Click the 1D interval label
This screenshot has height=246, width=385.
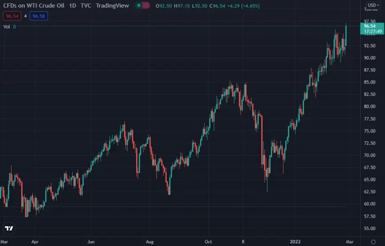pyautogui.click(x=72, y=6)
